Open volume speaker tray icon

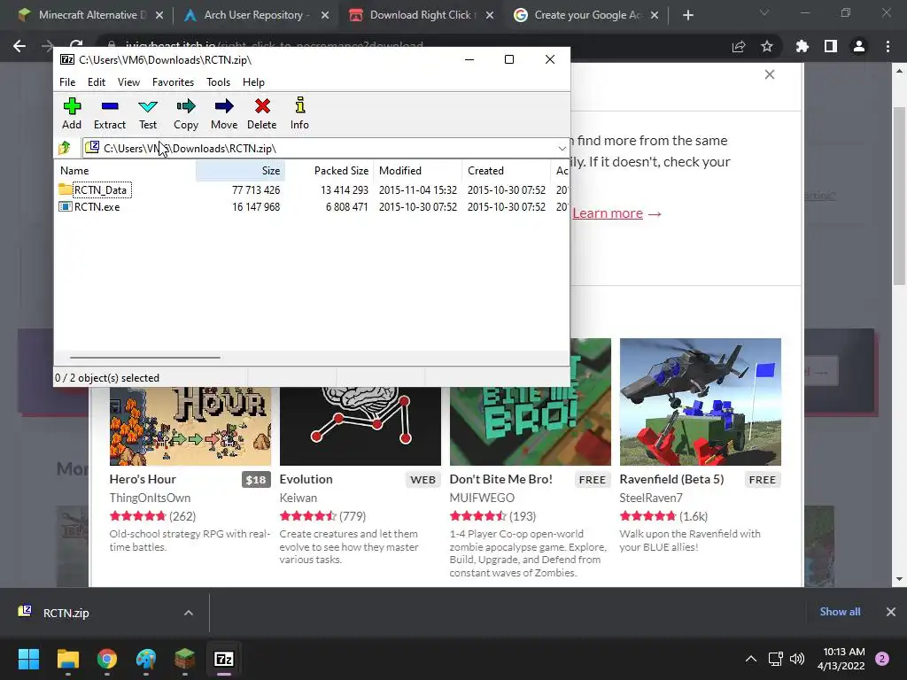pos(797,659)
